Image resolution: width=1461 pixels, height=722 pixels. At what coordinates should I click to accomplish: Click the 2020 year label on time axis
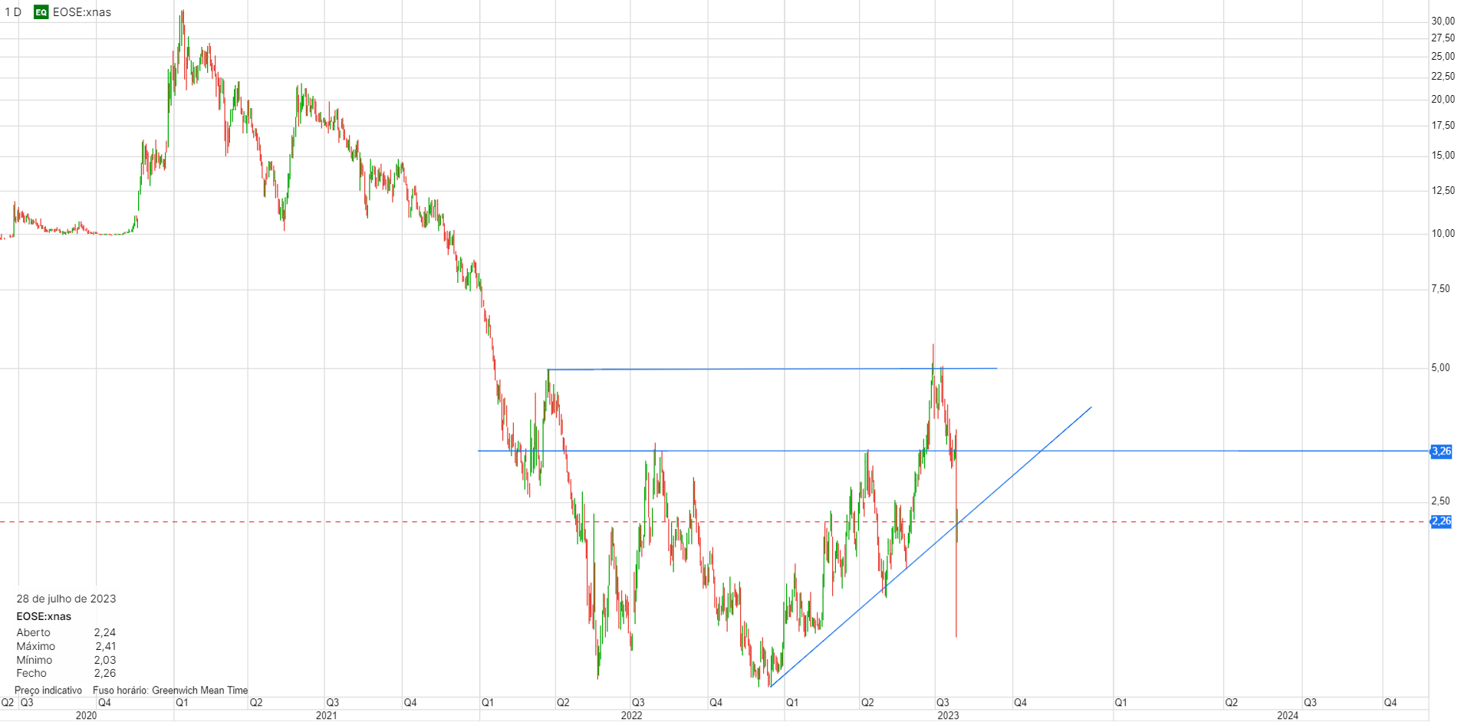click(86, 716)
